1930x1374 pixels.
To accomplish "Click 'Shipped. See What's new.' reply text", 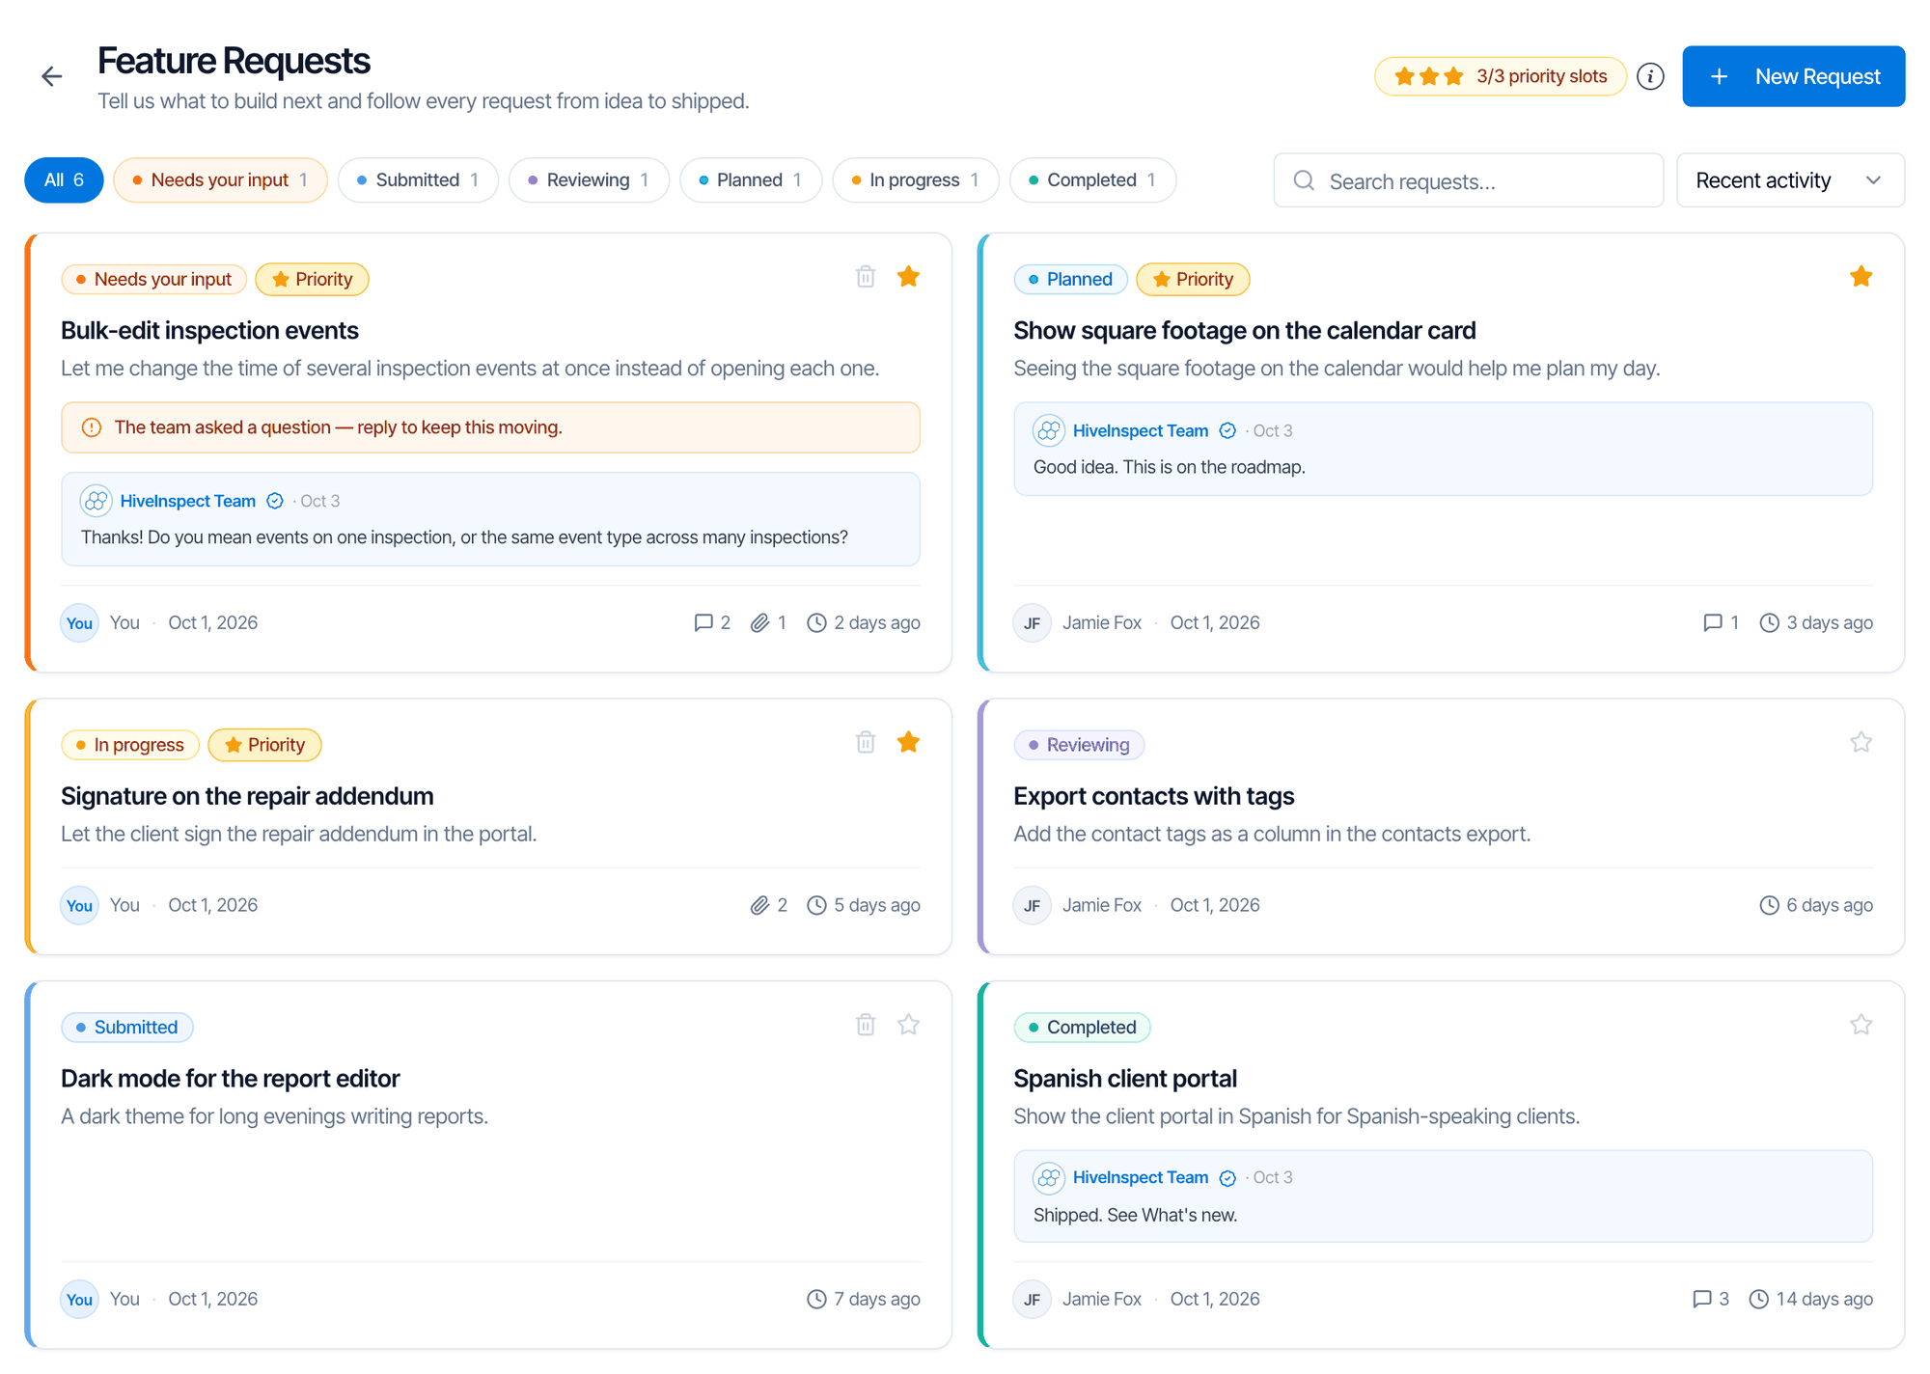I will (x=1135, y=1216).
